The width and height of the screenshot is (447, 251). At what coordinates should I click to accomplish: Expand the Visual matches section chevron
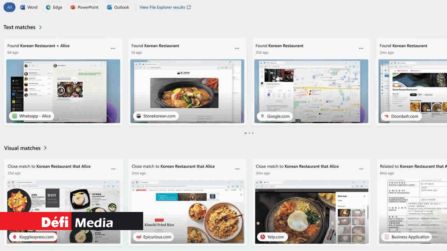tap(45, 148)
